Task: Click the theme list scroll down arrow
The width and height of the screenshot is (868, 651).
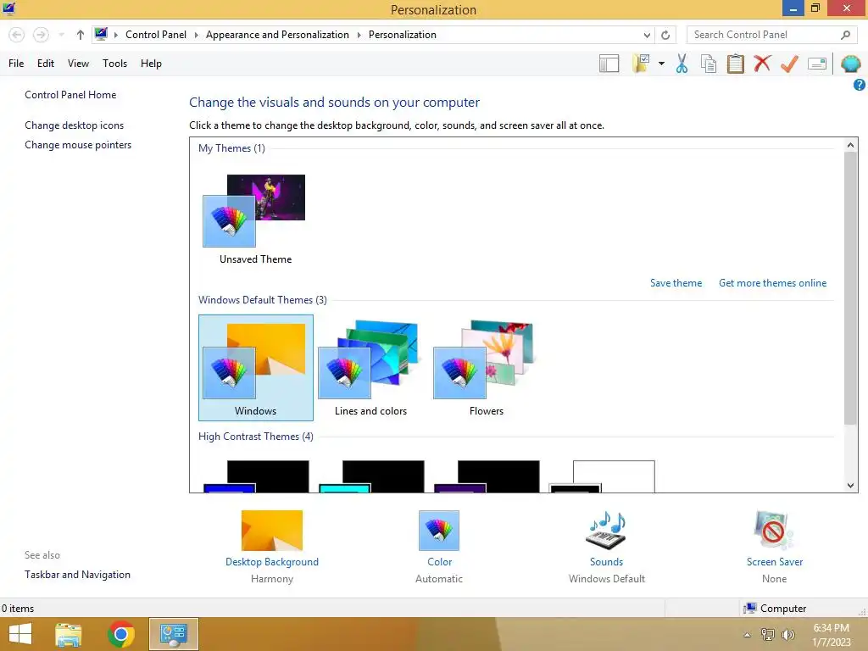Action: click(x=850, y=486)
